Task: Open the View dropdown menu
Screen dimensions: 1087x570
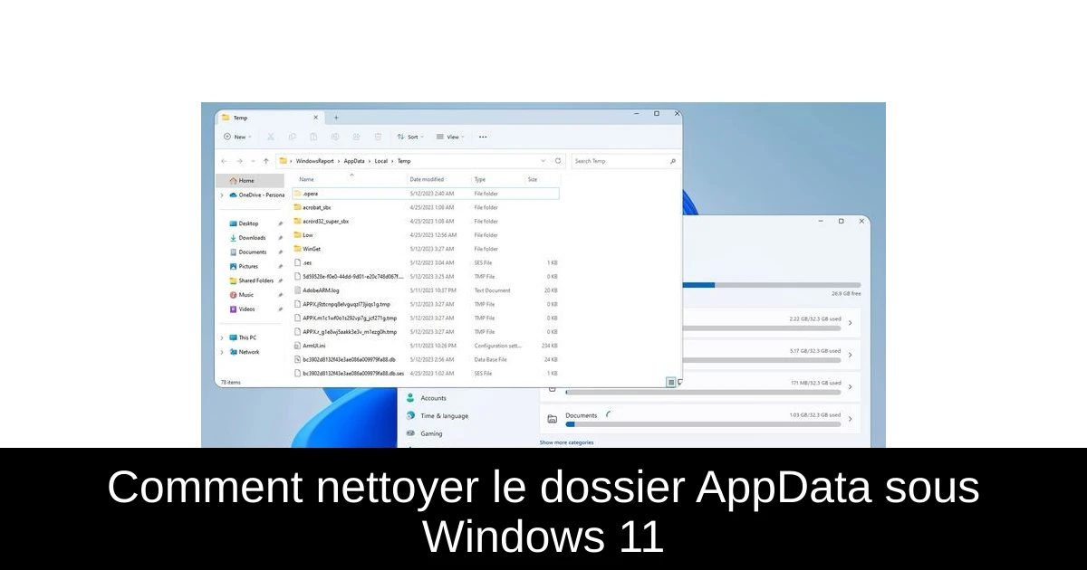Action: click(x=450, y=137)
